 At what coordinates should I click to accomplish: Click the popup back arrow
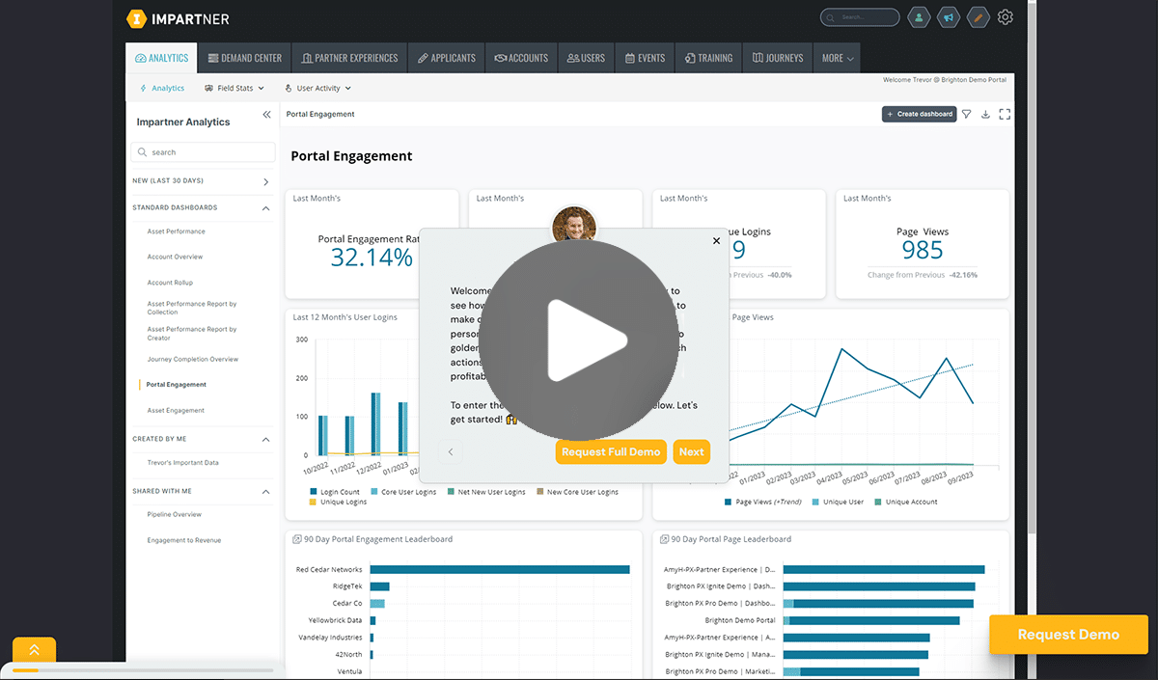click(450, 451)
